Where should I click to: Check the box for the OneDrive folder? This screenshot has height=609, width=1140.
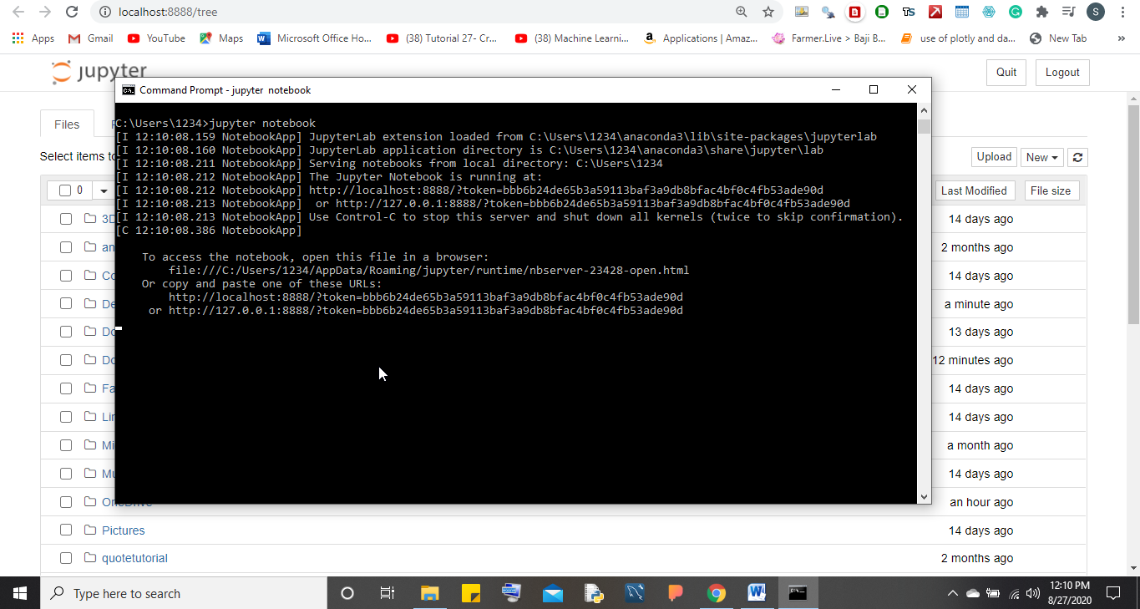tap(65, 502)
